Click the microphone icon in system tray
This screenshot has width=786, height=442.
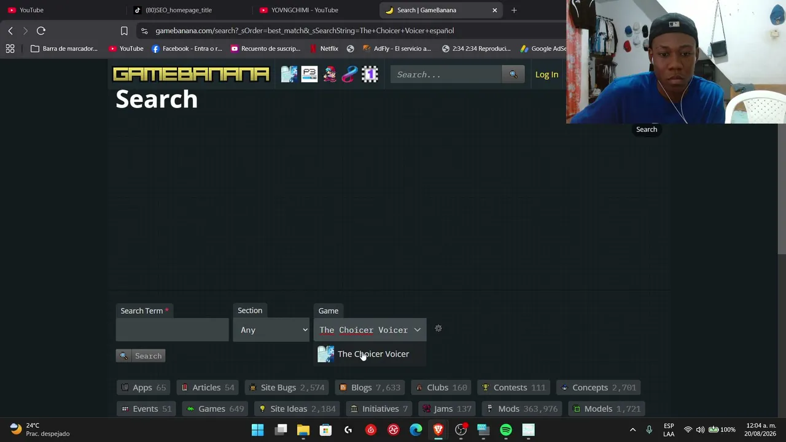pos(649,430)
